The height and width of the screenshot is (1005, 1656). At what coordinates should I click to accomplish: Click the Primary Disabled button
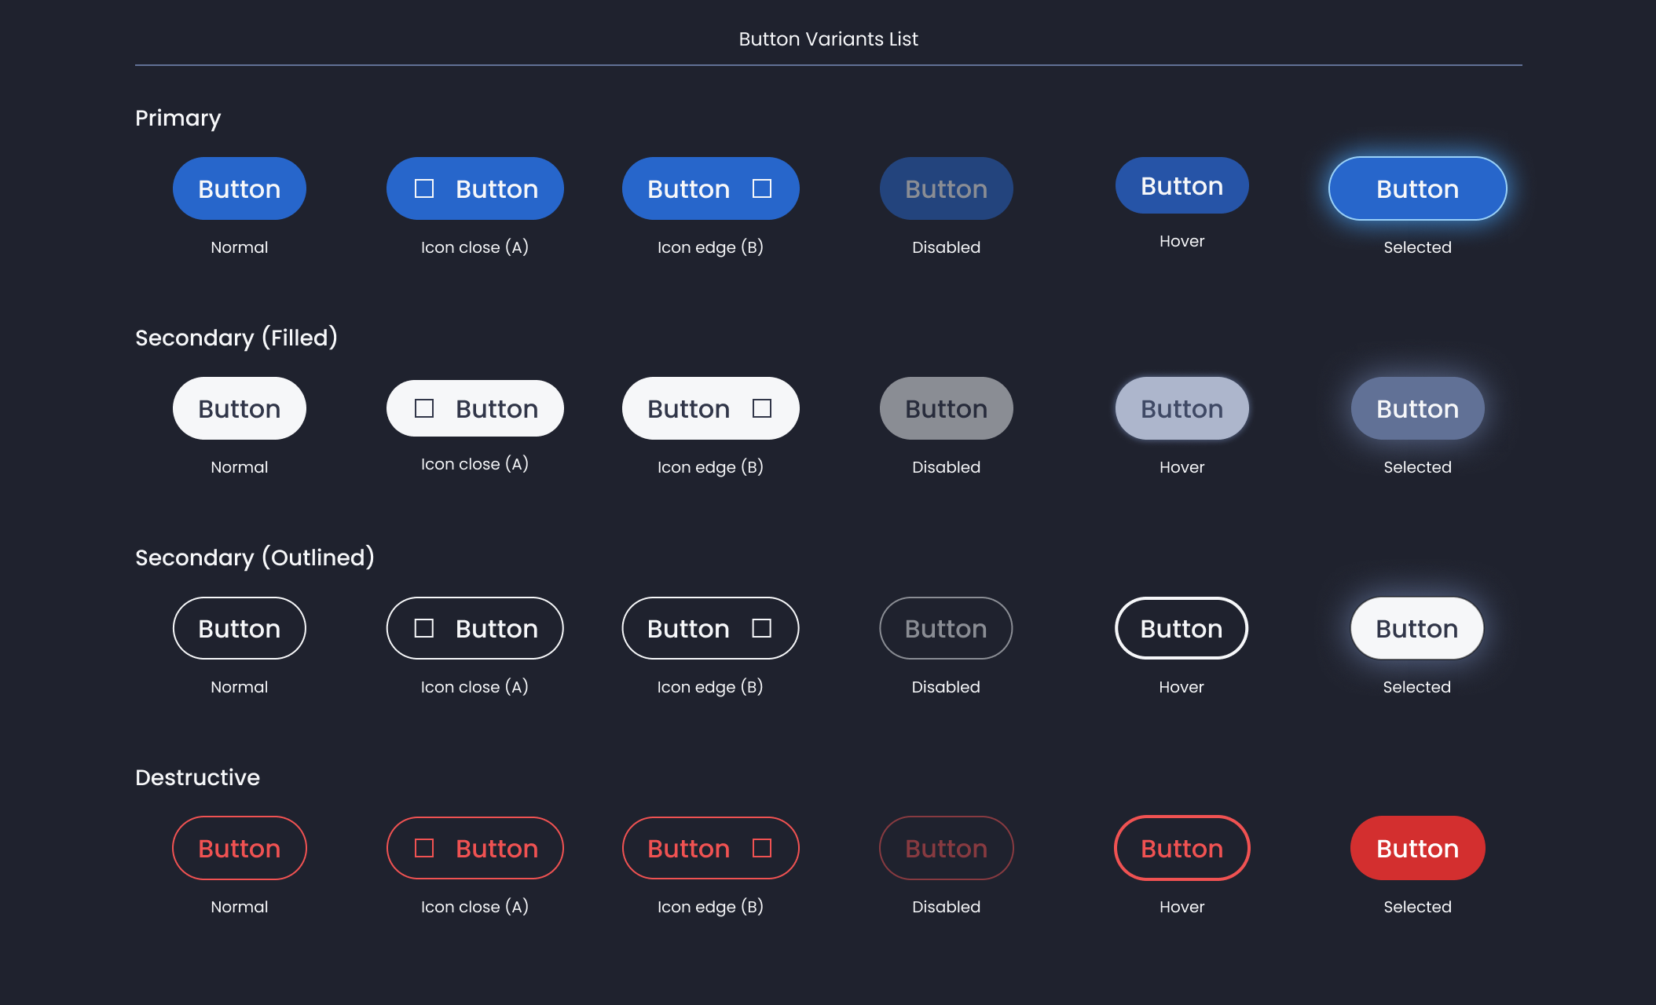[x=946, y=188]
